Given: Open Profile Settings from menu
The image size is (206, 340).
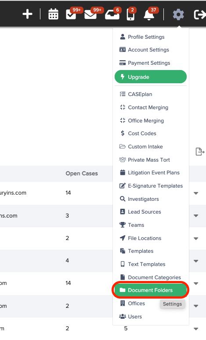Looking at the screenshot, I should [146, 37].
